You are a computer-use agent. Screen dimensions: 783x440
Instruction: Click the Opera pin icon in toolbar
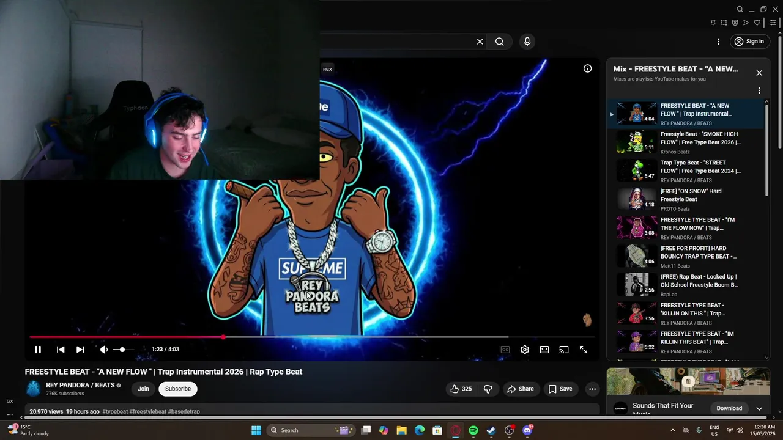(713, 23)
